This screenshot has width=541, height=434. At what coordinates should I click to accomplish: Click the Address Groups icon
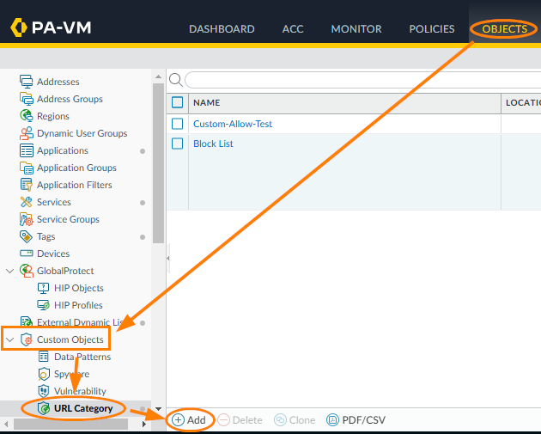tap(27, 99)
